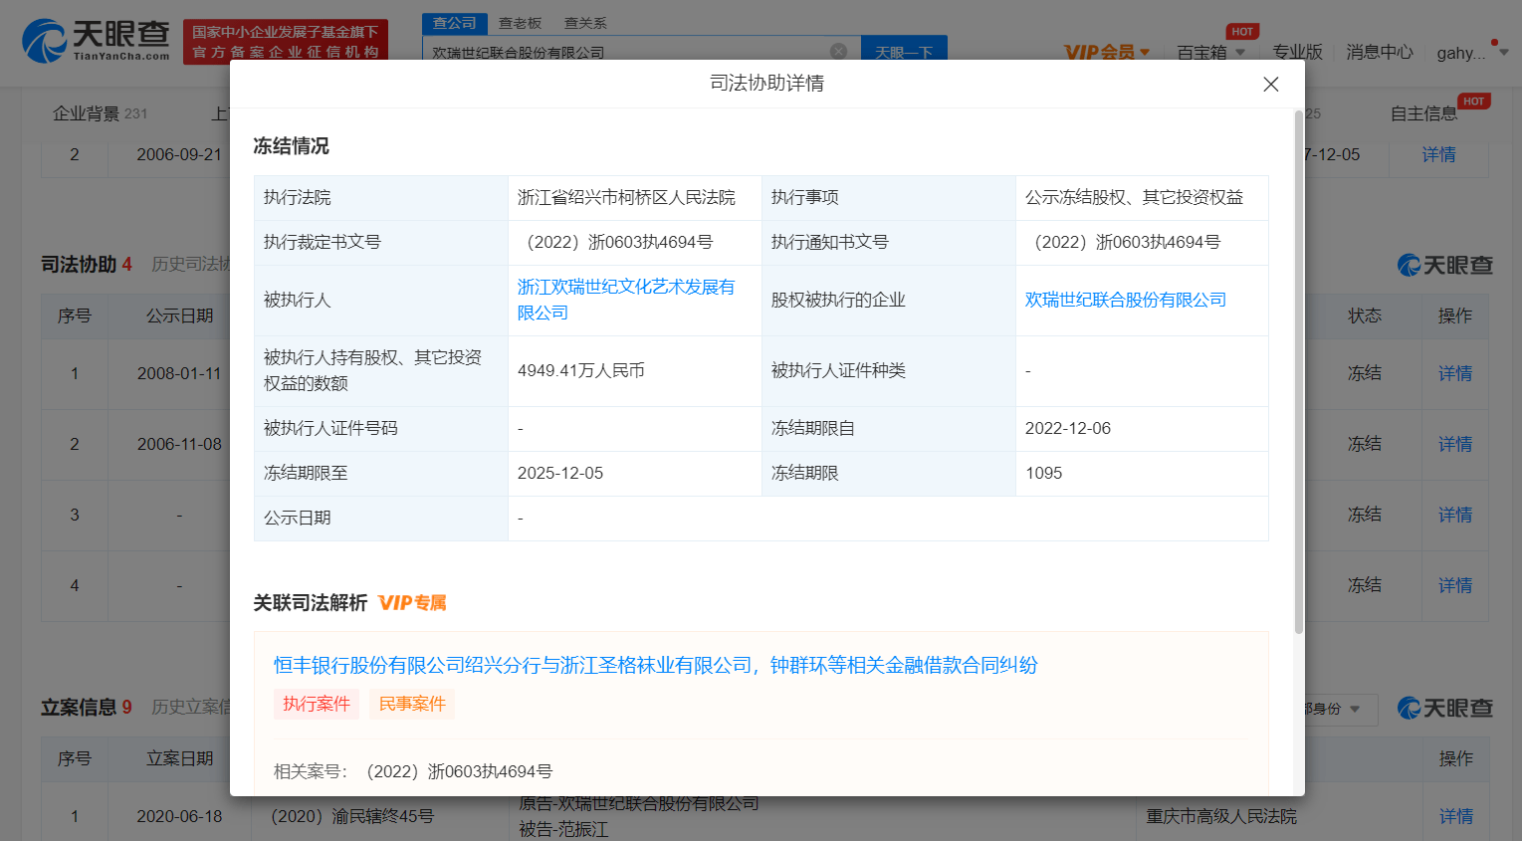Open the 恒丰银行 loan dispute case link

pyautogui.click(x=657, y=665)
